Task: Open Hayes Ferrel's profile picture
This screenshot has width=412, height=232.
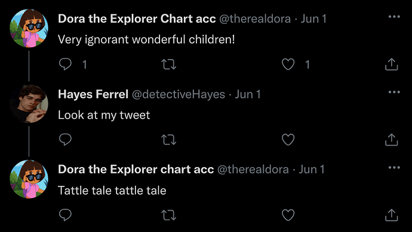Action: [29, 104]
